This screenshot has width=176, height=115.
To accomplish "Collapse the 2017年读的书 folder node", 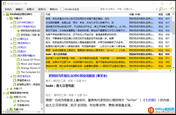I will [11, 27].
